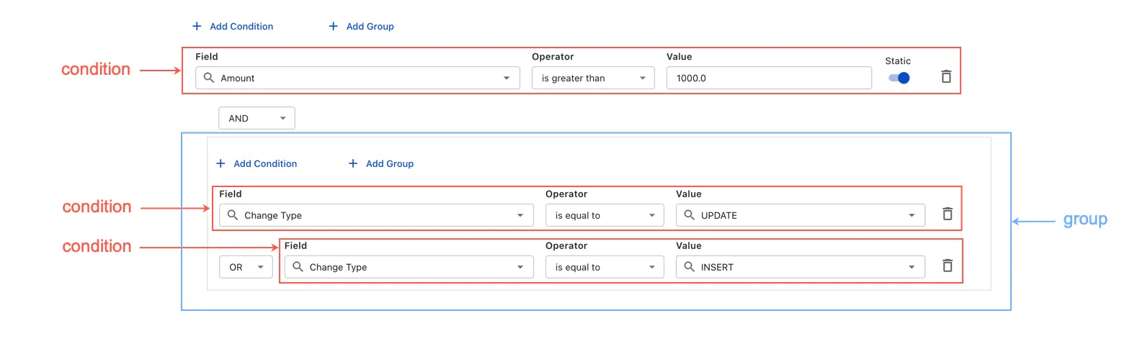Open the AND logic dropdown
This screenshot has width=1127, height=344.
257,118
